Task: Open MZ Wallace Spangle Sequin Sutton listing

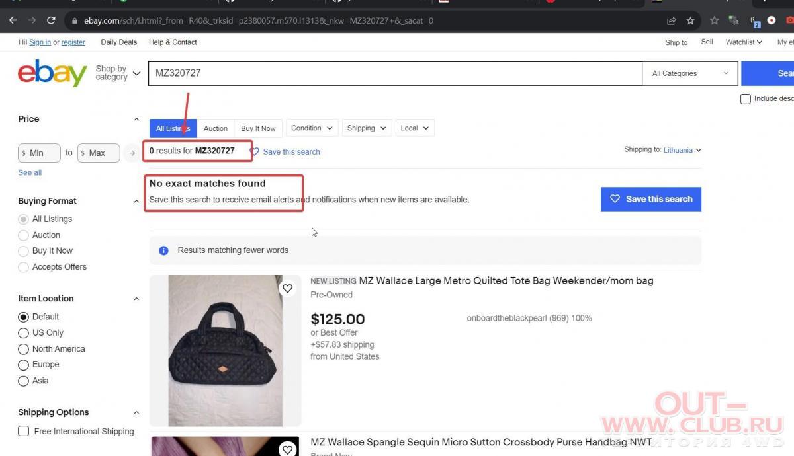Action: pyautogui.click(x=481, y=441)
